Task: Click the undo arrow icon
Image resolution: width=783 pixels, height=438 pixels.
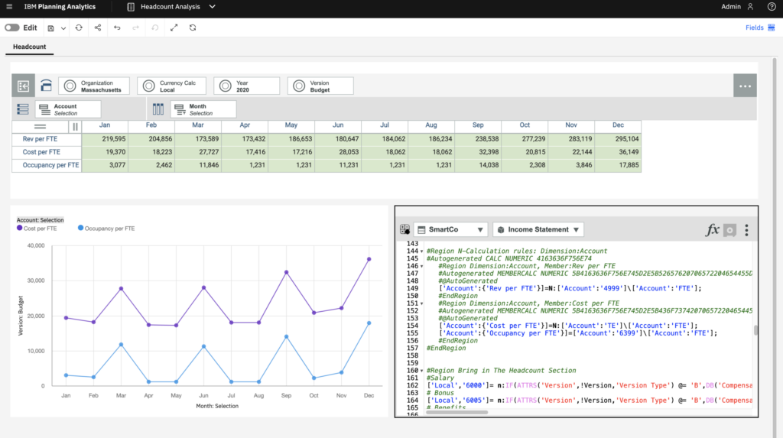Action: coord(117,28)
